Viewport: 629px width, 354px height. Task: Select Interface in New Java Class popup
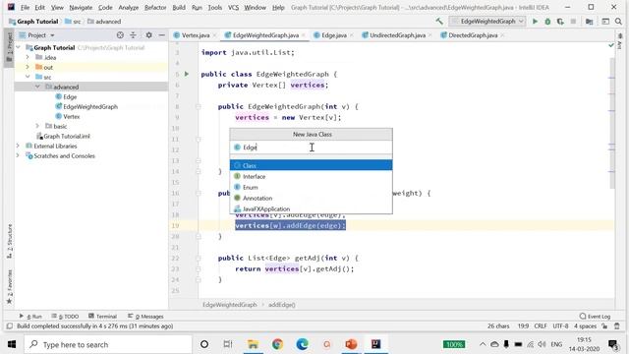311,176
